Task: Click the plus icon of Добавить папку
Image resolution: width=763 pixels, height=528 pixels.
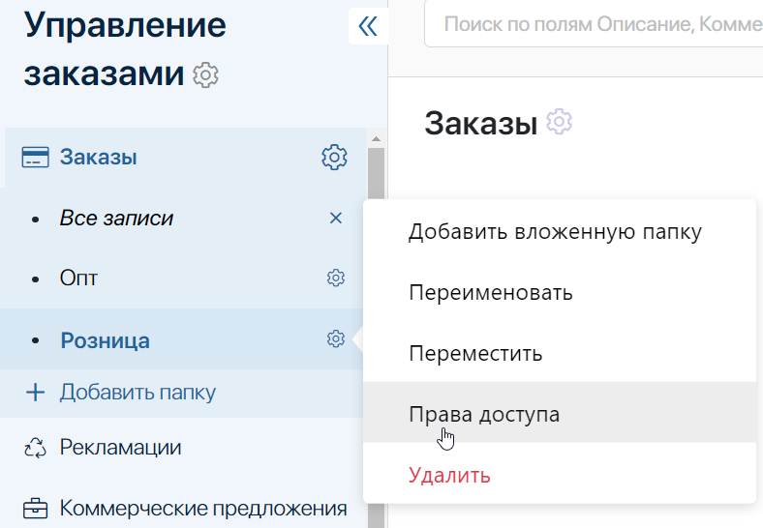Action: pyautogui.click(x=35, y=393)
